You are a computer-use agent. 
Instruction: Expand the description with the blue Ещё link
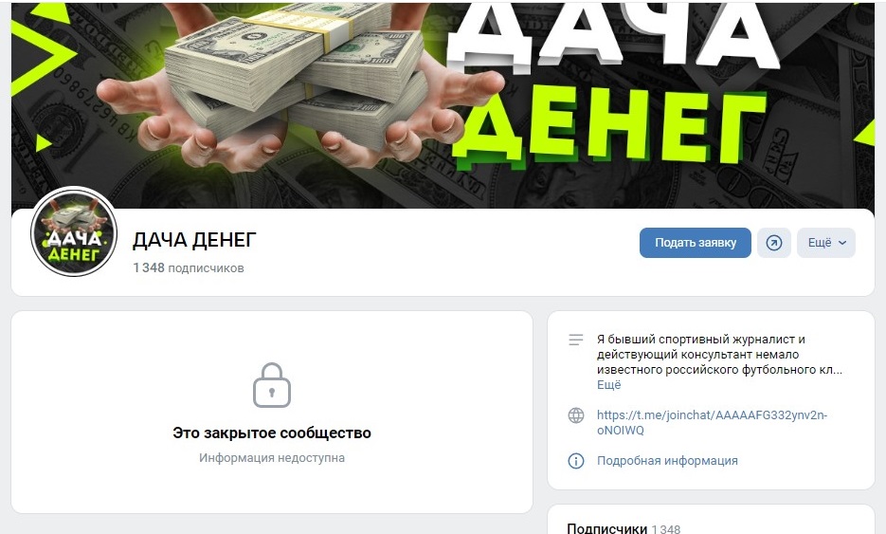[608, 385]
